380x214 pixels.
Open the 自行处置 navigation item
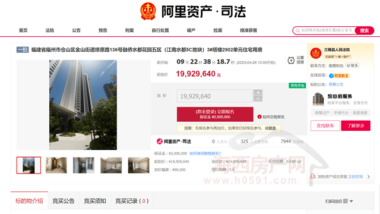point(160,30)
